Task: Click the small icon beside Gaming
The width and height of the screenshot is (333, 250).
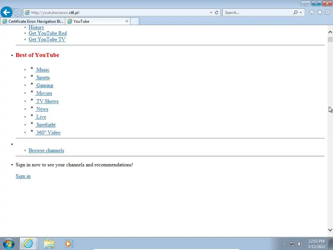Action: 32,84
